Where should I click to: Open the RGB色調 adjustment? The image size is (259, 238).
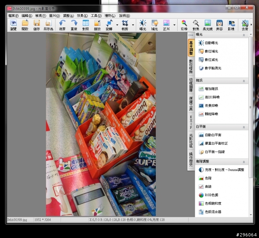[208, 195]
